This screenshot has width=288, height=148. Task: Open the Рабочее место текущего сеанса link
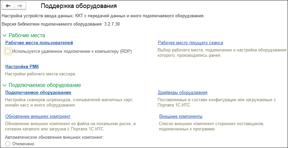coord(190,42)
